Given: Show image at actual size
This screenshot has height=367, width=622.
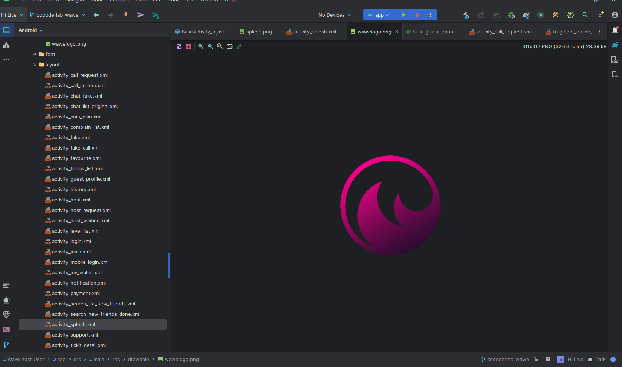Looking at the screenshot, I should [x=220, y=46].
